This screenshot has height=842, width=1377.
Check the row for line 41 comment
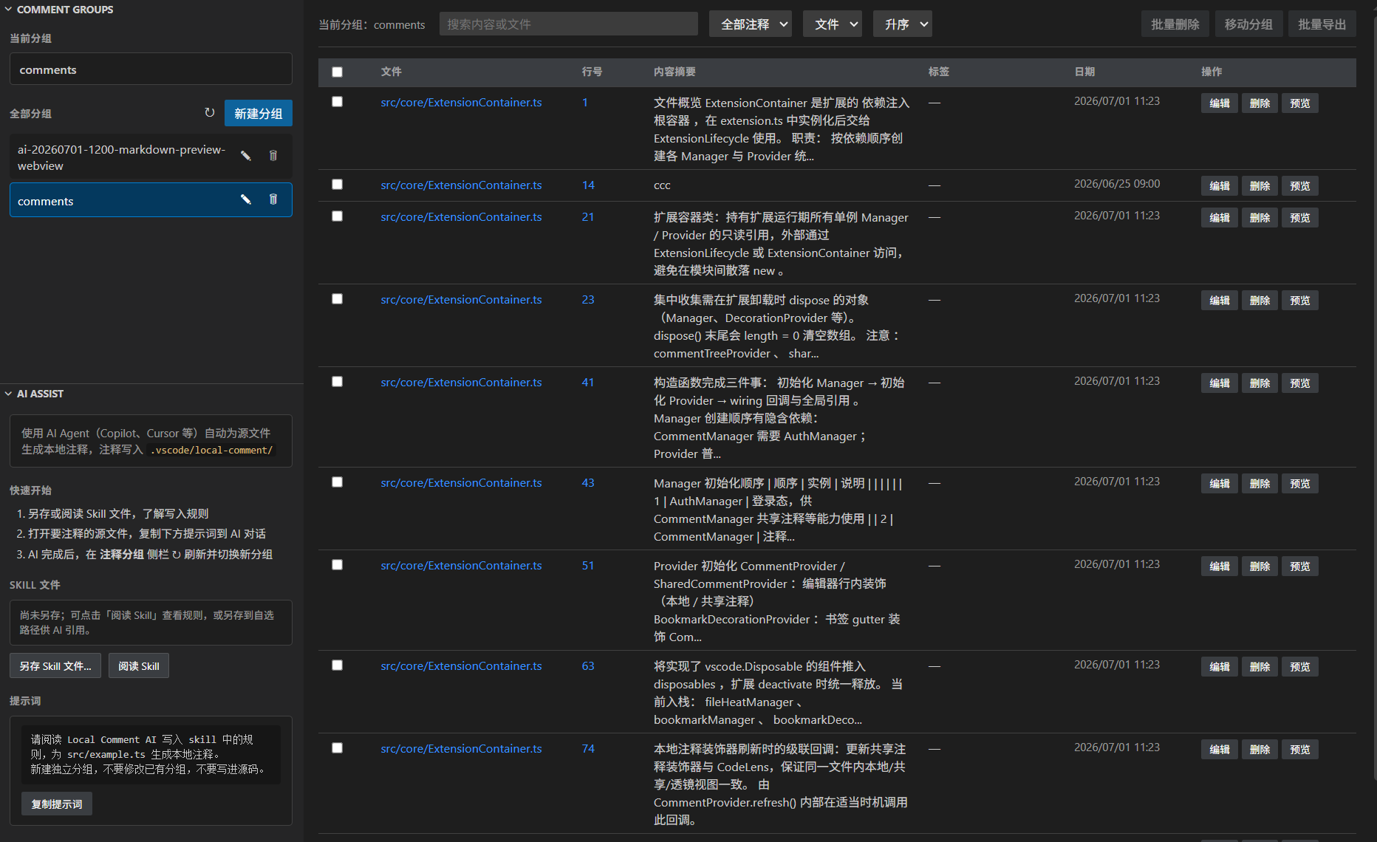(337, 381)
